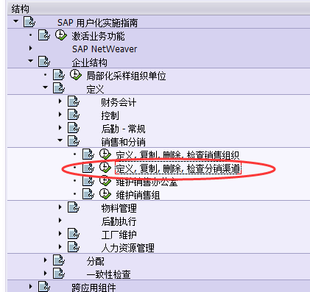
Task: Expand the 跨应用组件 node
Action: (30, 286)
